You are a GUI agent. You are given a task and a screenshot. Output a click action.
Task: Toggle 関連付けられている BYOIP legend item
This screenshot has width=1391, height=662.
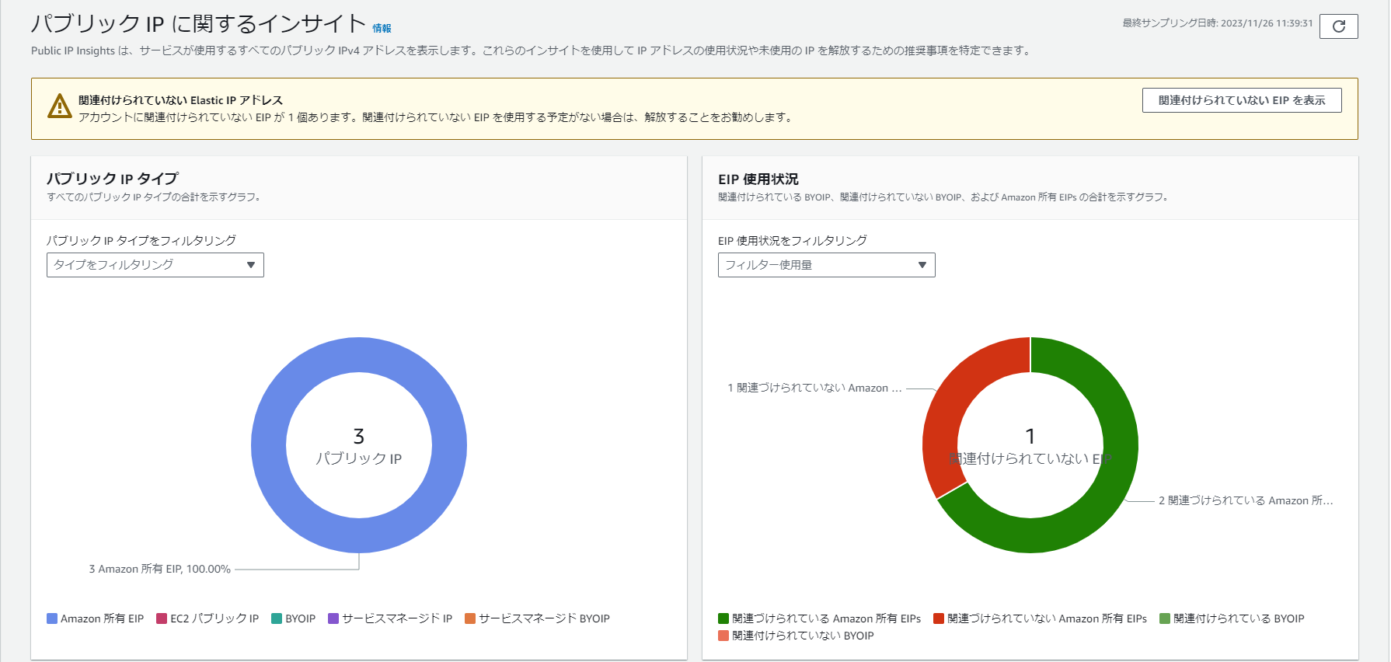click(x=1232, y=618)
